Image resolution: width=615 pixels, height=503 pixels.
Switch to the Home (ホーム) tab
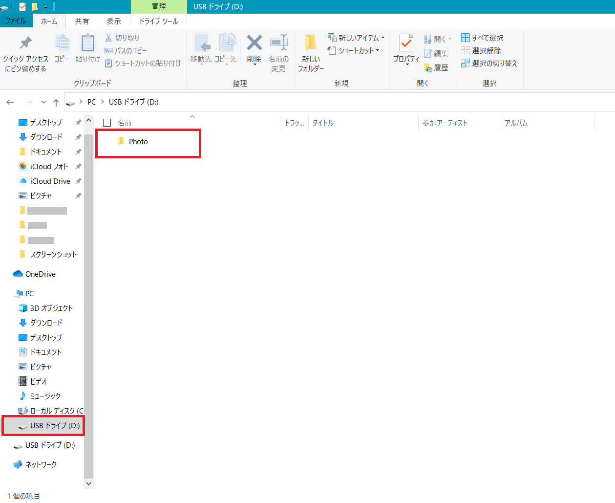pos(49,21)
